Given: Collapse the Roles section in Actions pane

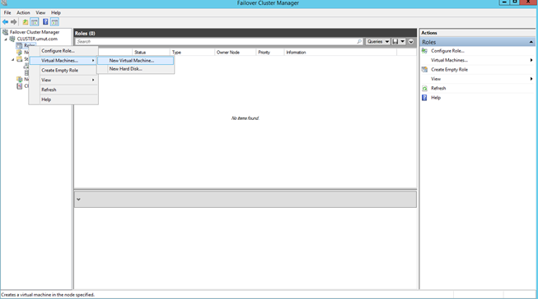Looking at the screenshot, I should [x=531, y=42].
